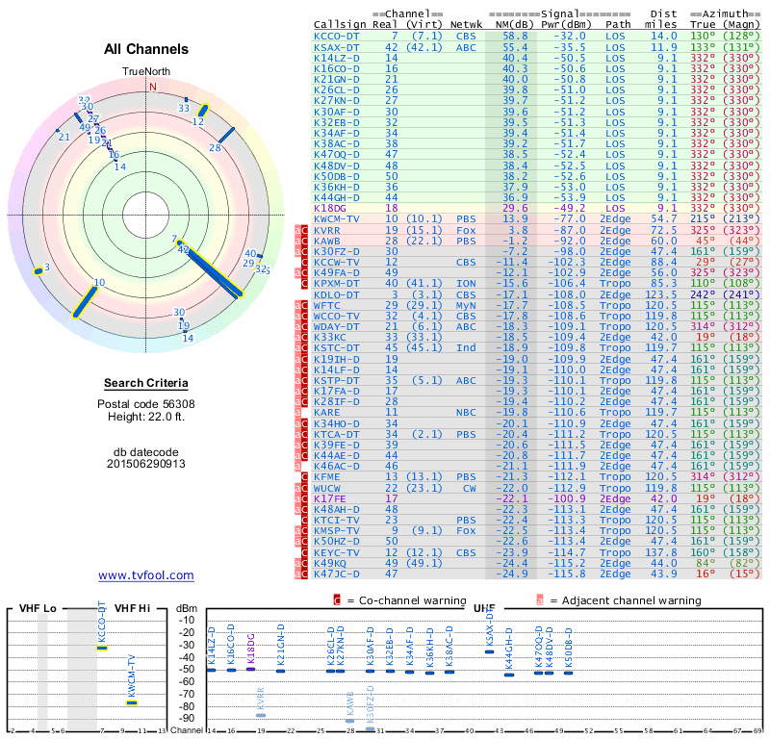The width and height of the screenshot is (770, 739).
Task: Select channel 3 marker on the radar plot
Action: tap(38, 271)
